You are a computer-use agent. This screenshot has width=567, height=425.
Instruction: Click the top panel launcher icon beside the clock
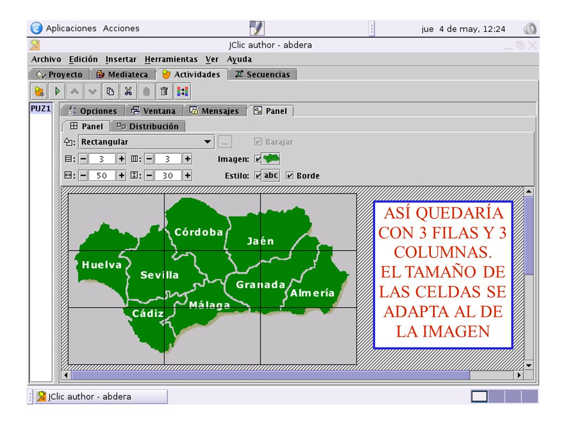(x=257, y=28)
